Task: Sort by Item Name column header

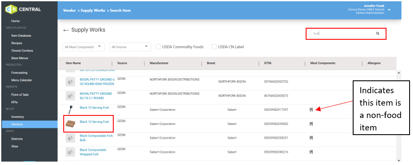Action: tap(73, 63)
